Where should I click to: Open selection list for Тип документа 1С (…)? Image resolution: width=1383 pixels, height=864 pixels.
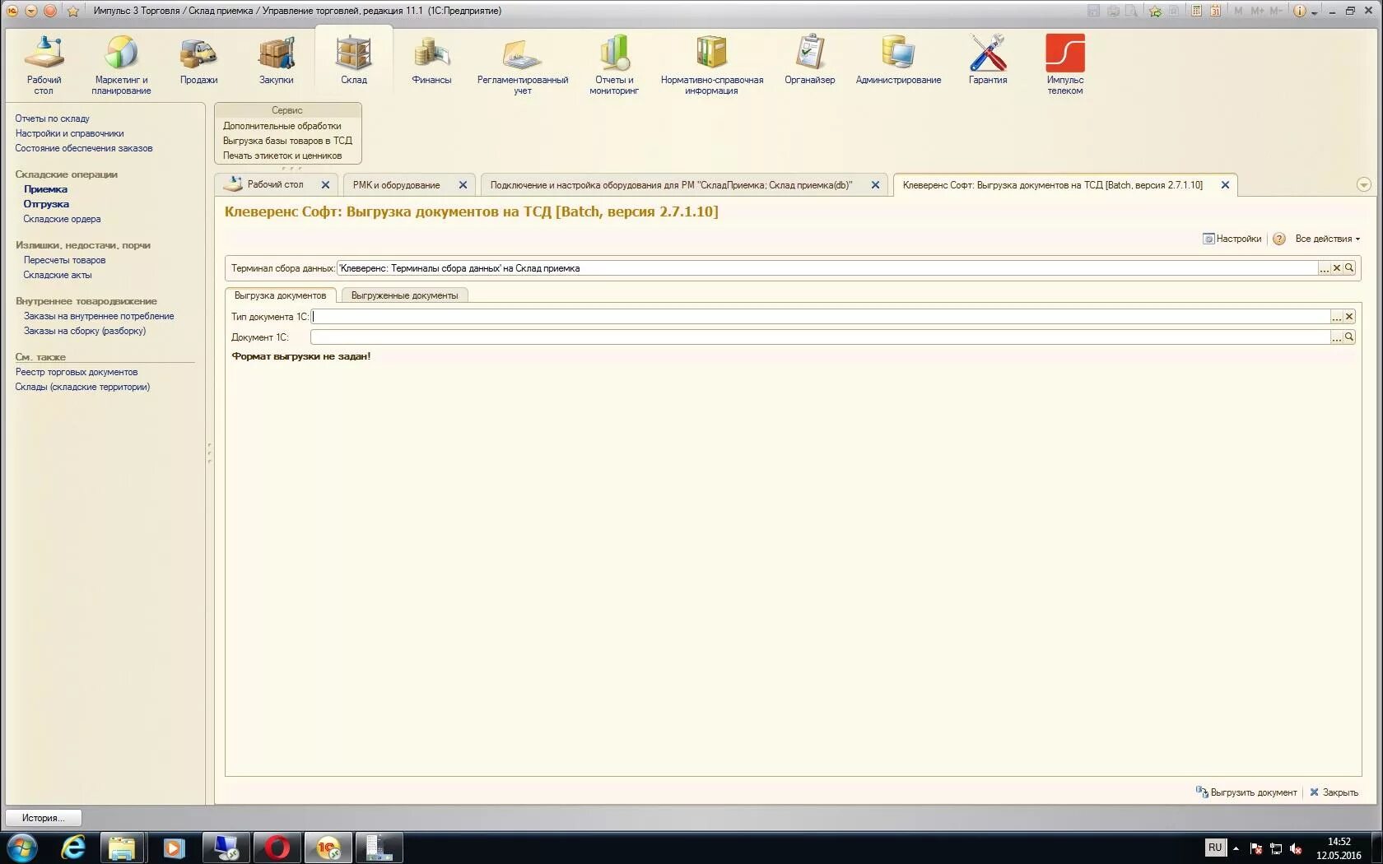[x=1337, y=317]
